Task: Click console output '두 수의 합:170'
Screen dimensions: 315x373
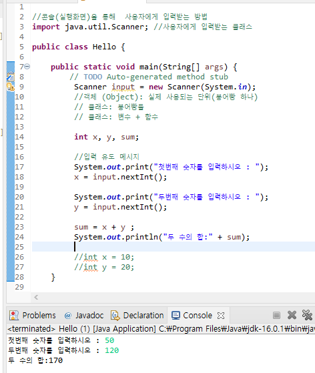Action: click(x=35, y=360)
